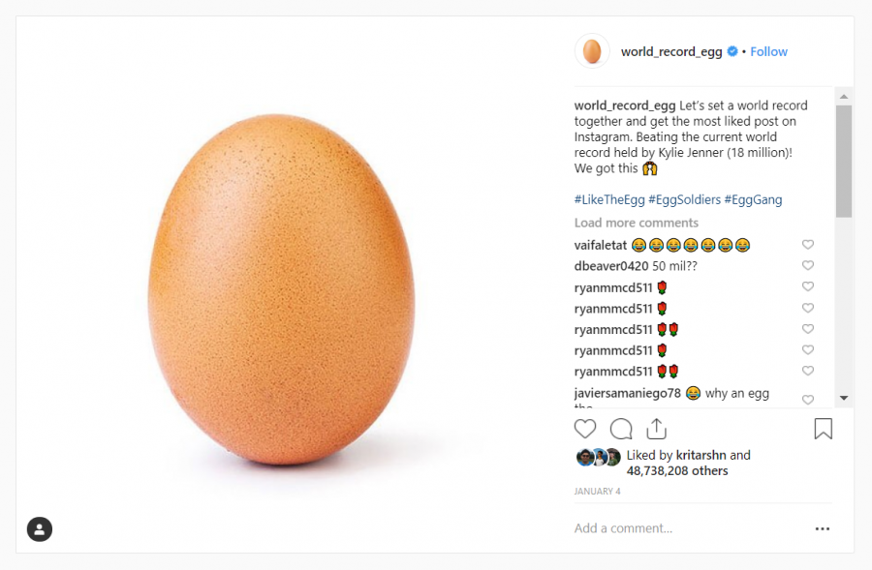Follow the world_record_egg account
The width and height of the screenshot is (872, 570).
(x=768, y=51)
